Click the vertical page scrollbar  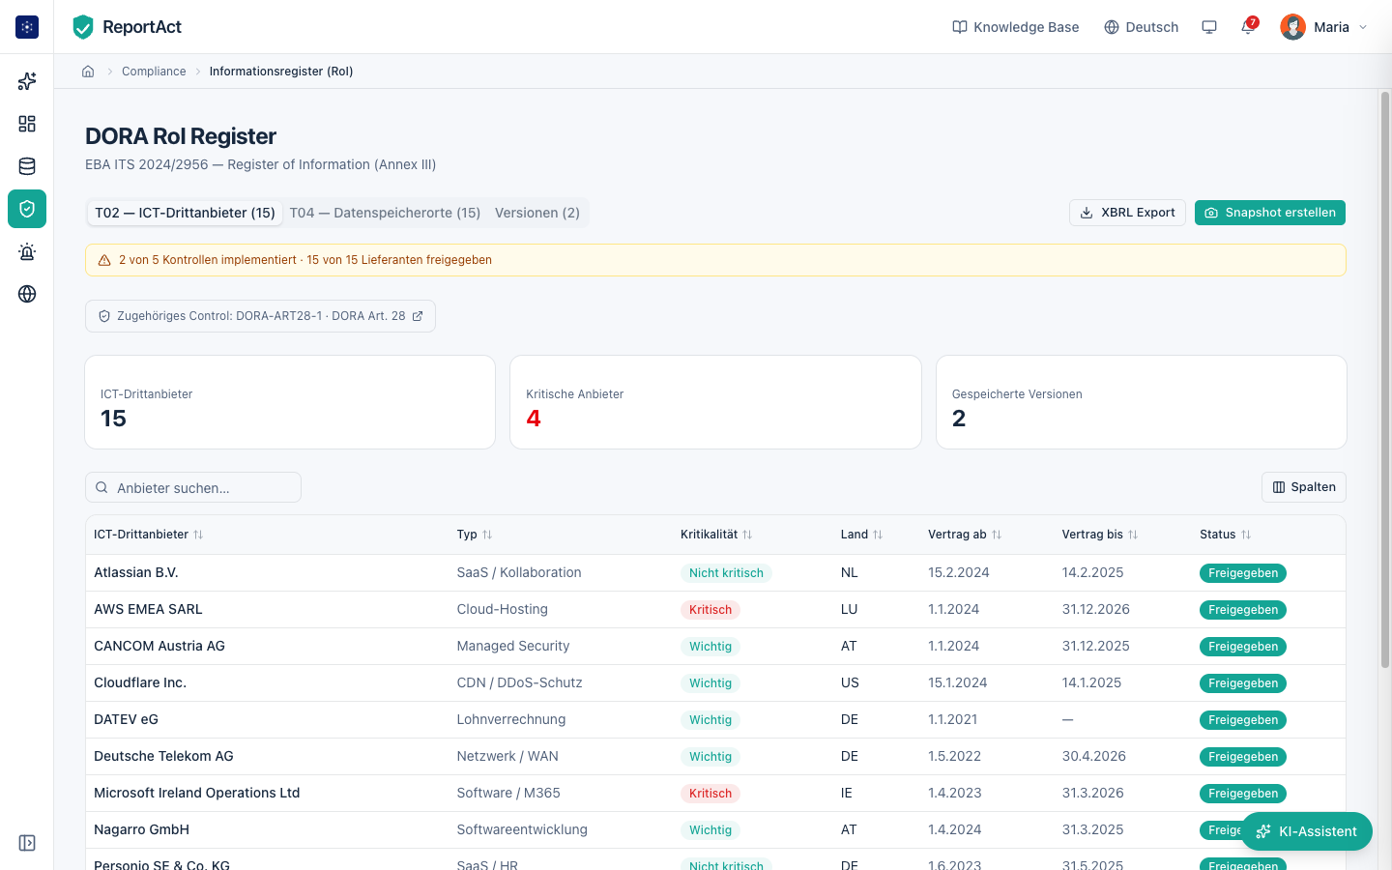(1385, 380)
